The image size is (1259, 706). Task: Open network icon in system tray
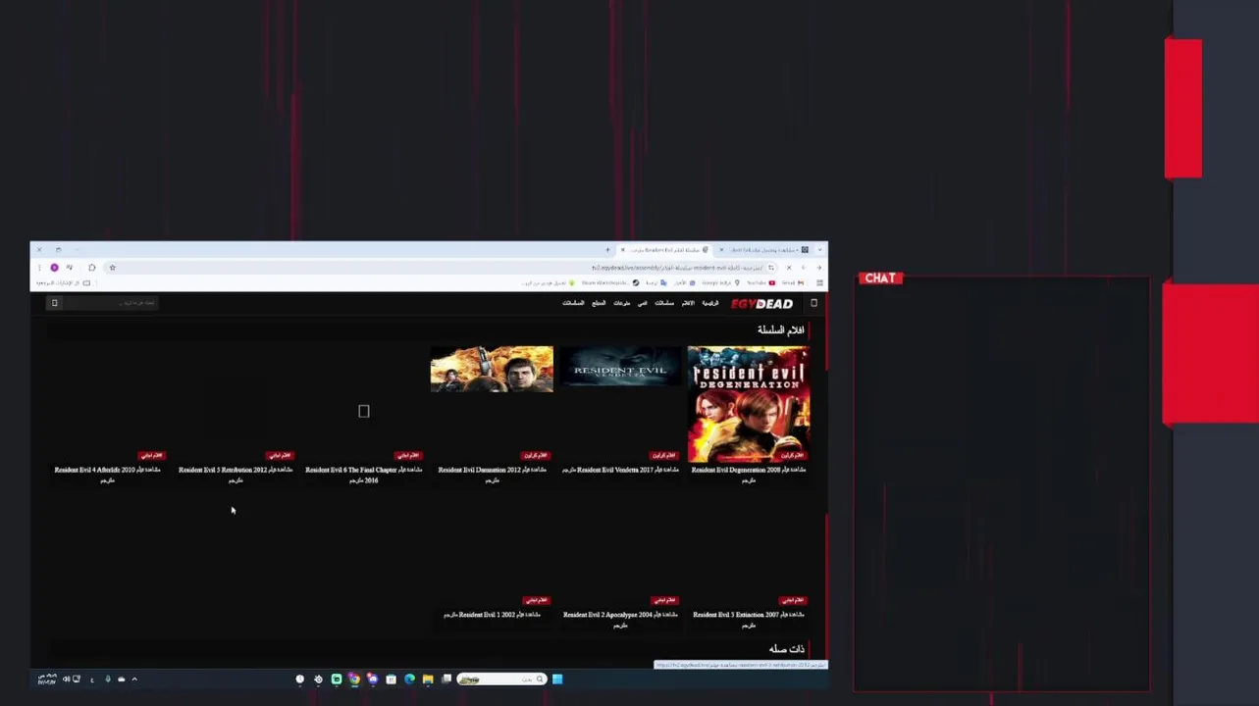click(x=77, y=679)
